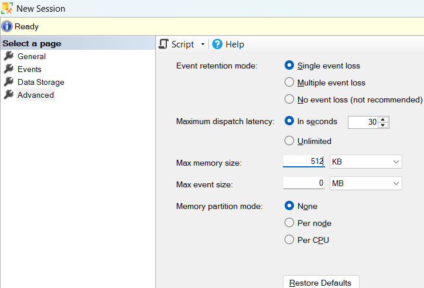
Task: Click the Max event size label
Action: pyautogui.click(x=204, y=184)
